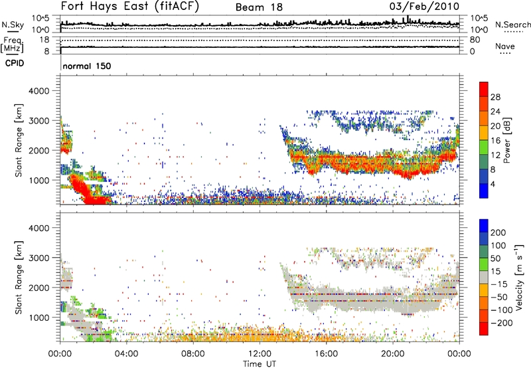
Task: Click the "18" tick on the frequency axis
Action: [x=44, y=40]
